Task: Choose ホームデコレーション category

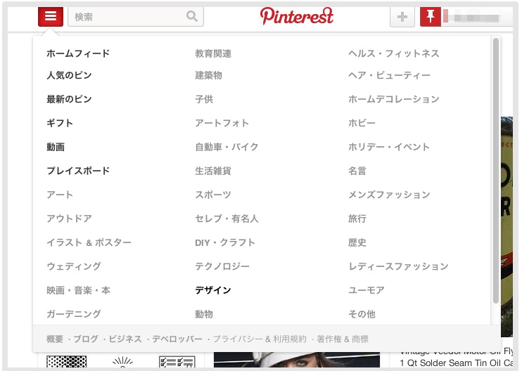Action: pos(394,99)
